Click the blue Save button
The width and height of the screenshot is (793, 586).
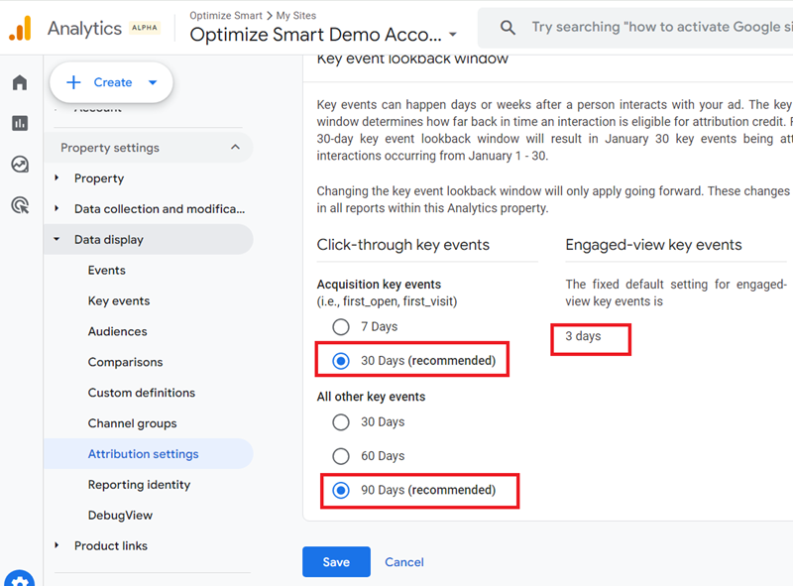point(336,562)
